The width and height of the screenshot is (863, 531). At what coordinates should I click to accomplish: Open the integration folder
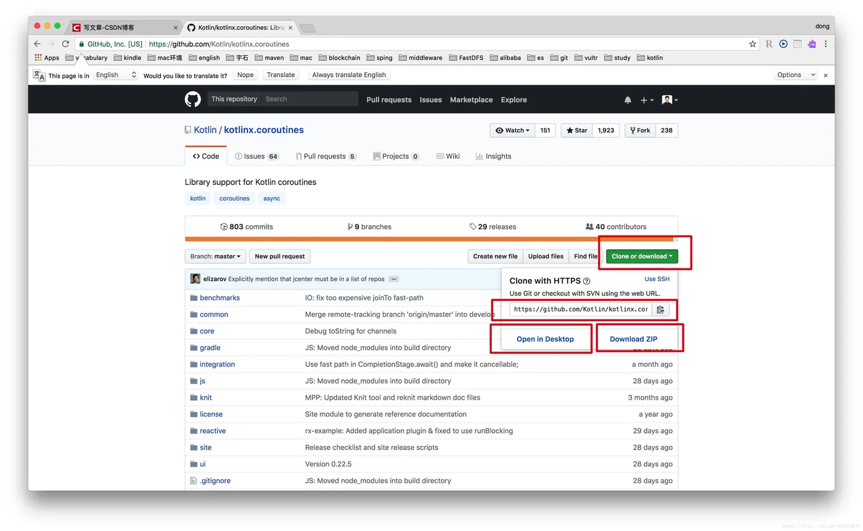pyautogui.click(x=218, y=364)
